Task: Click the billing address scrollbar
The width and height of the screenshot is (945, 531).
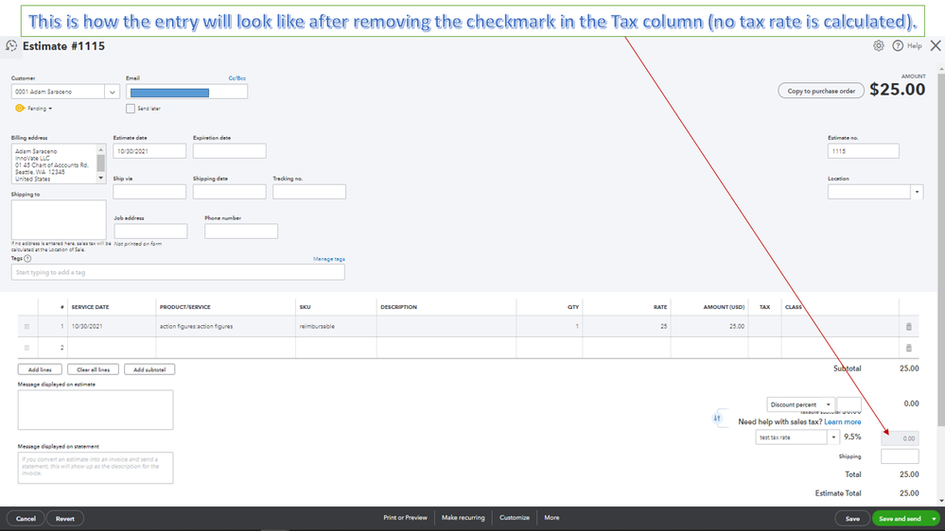Action: (100, 163)
